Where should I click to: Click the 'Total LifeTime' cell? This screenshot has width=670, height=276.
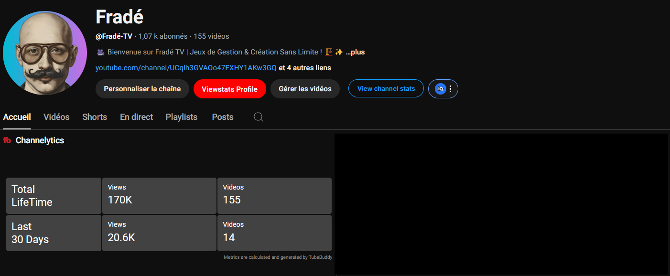click(x=54, y=196)
